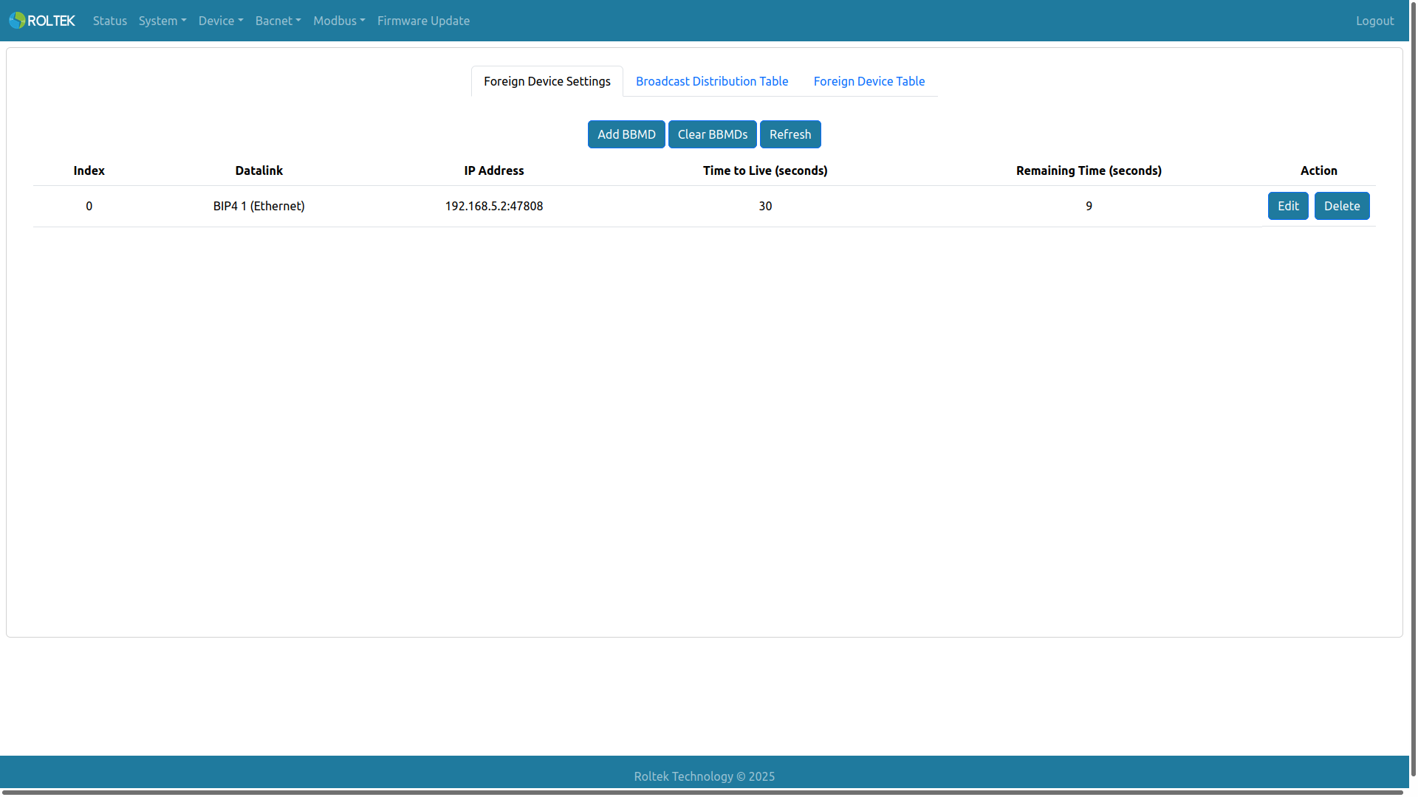Click the Time to Live (seconds) header
The height and width of the screenshot is (797, 1418).
point(765,170)
